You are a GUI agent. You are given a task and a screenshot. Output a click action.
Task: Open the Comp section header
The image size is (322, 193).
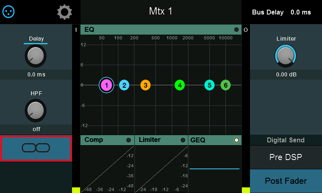[107, 140]
